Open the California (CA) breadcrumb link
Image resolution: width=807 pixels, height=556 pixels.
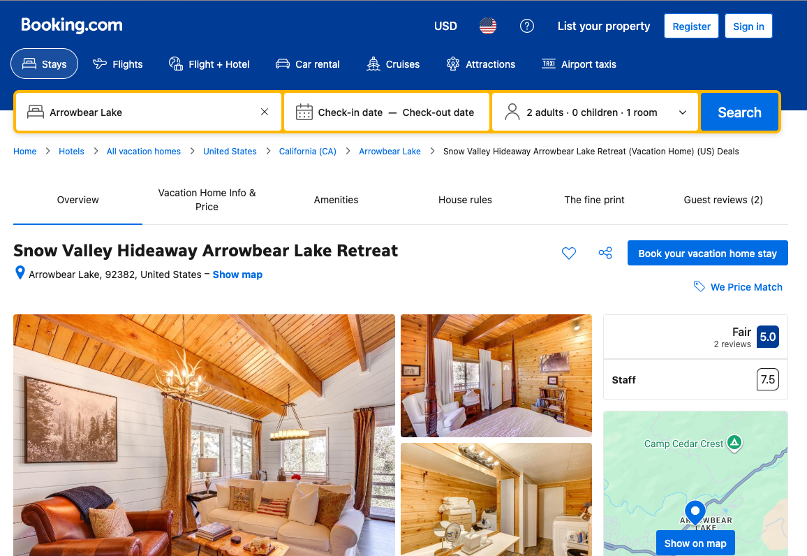[307, 152]
